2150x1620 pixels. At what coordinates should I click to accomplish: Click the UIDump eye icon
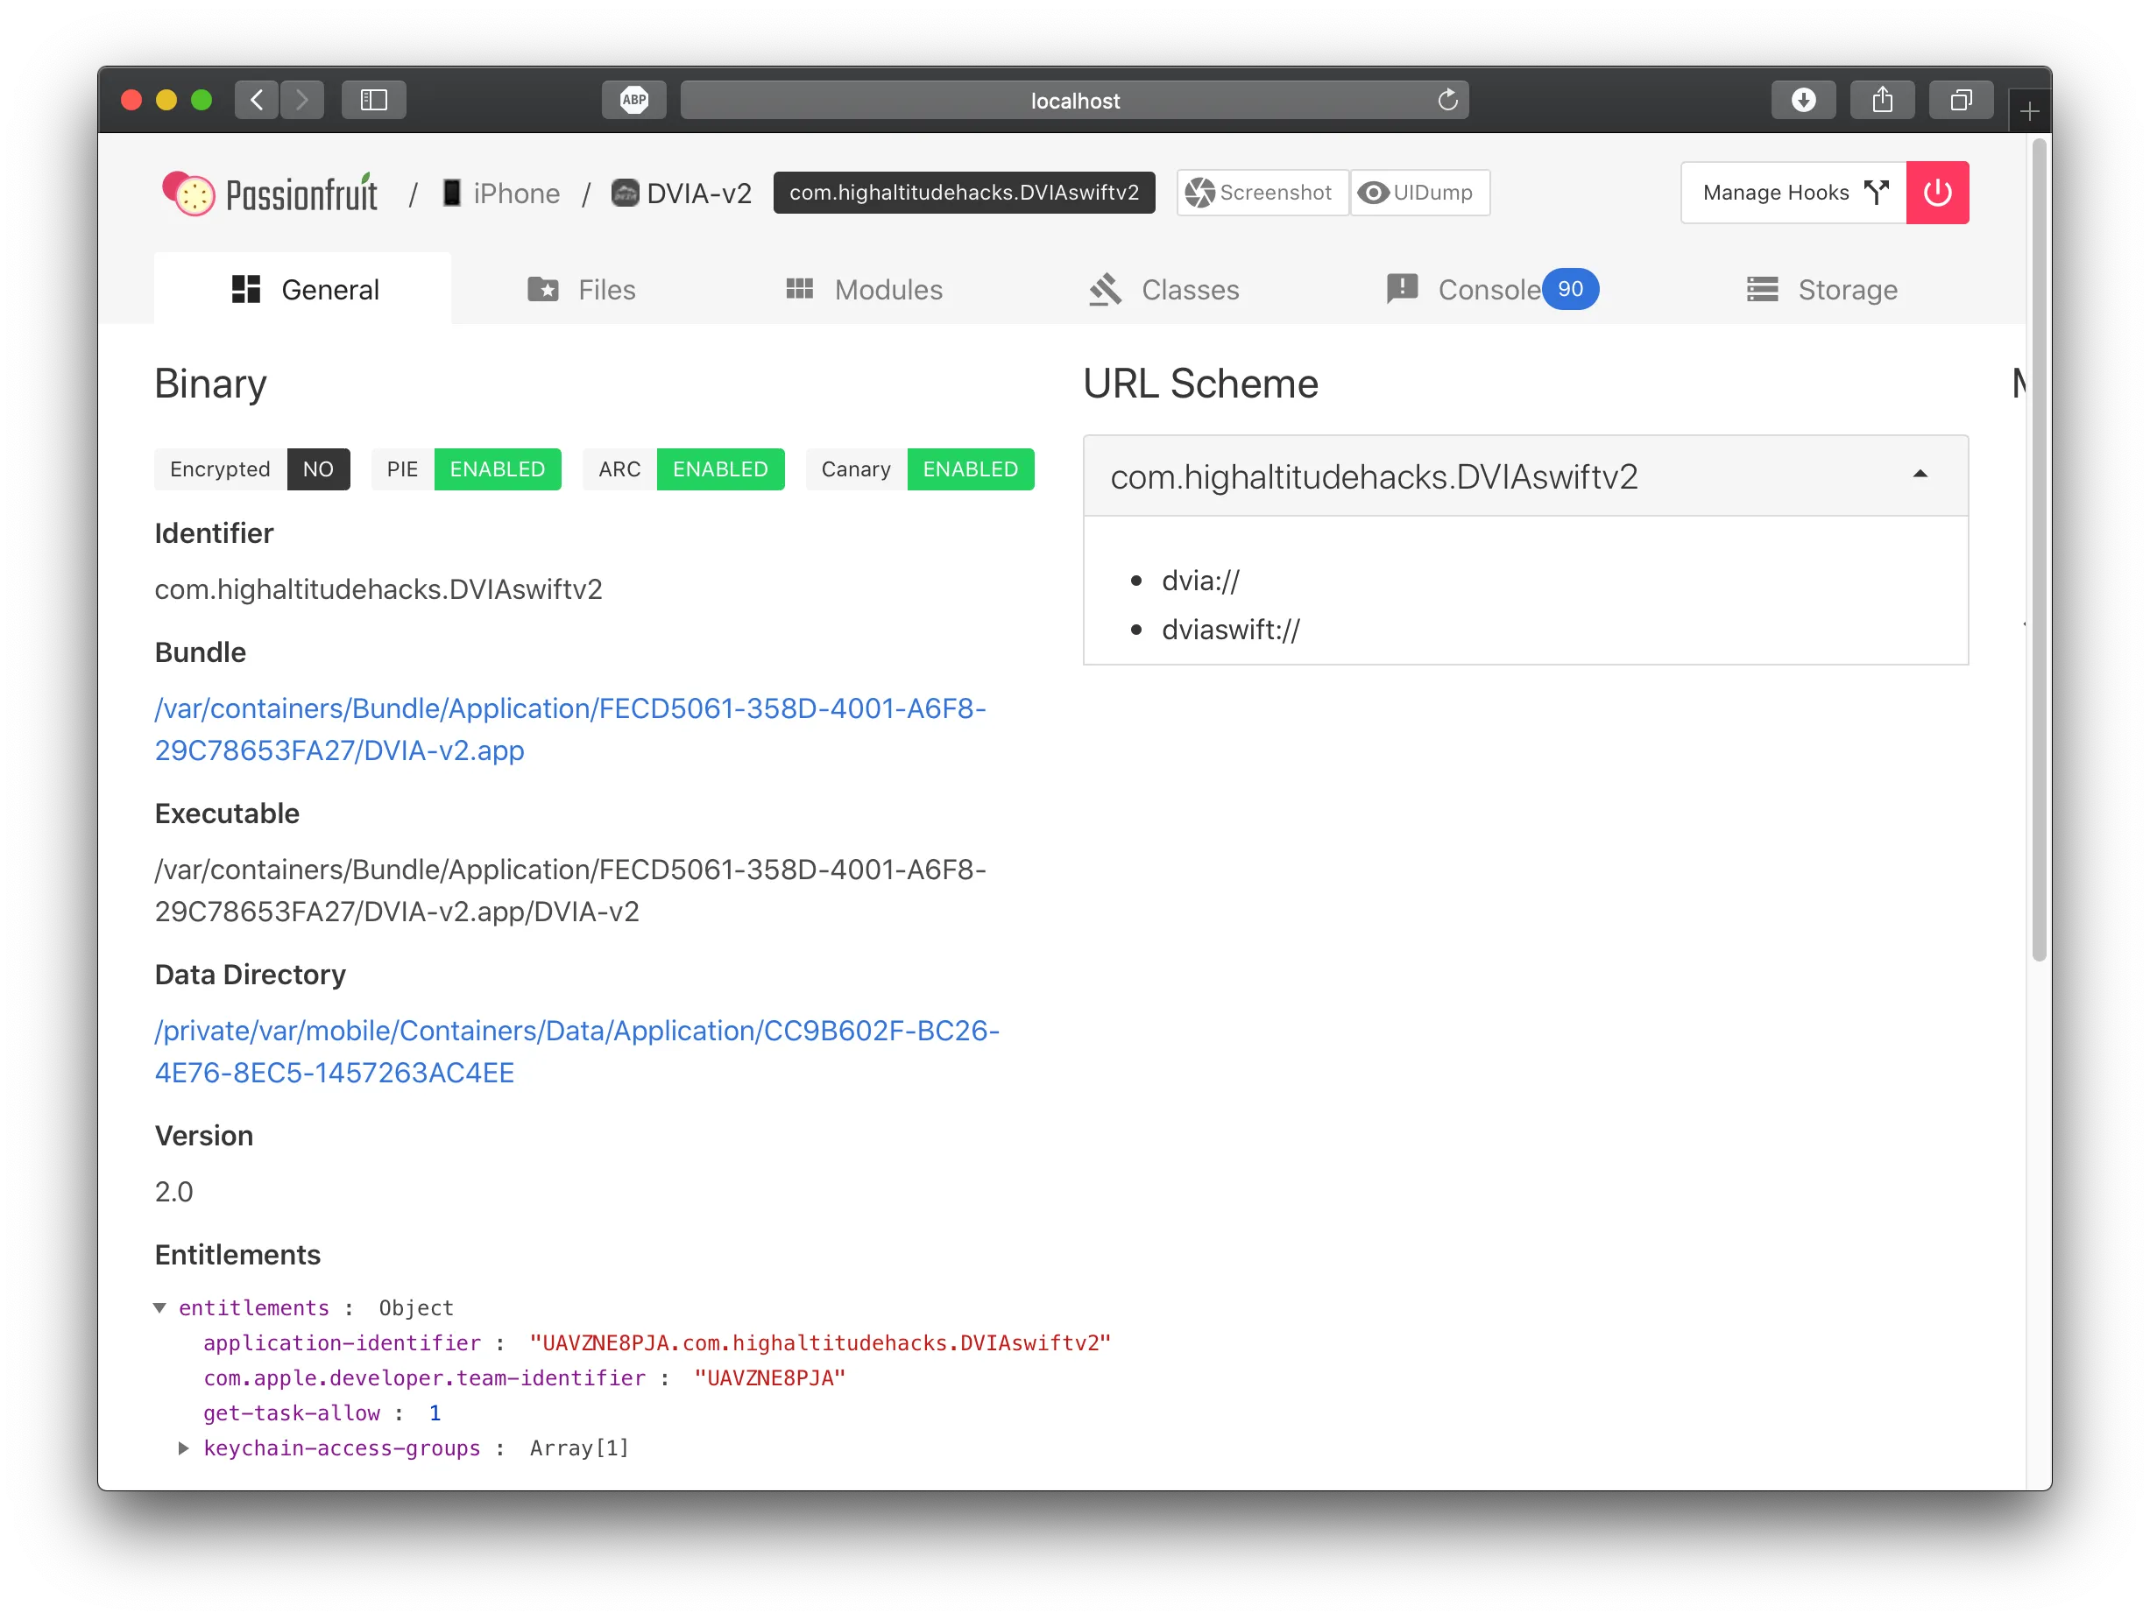point(1372,193)
